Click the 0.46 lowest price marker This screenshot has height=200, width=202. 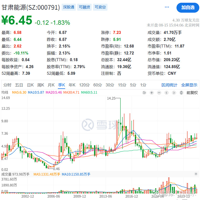pos(56,169)
